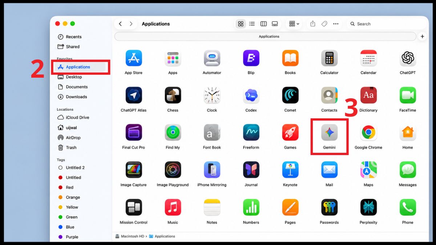
Task: Open the Automator app icon
Action: pyautogui.click(x=212, y=58)
